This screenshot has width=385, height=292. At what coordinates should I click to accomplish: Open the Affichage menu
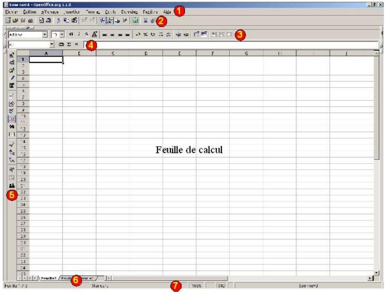click(50, 12)
